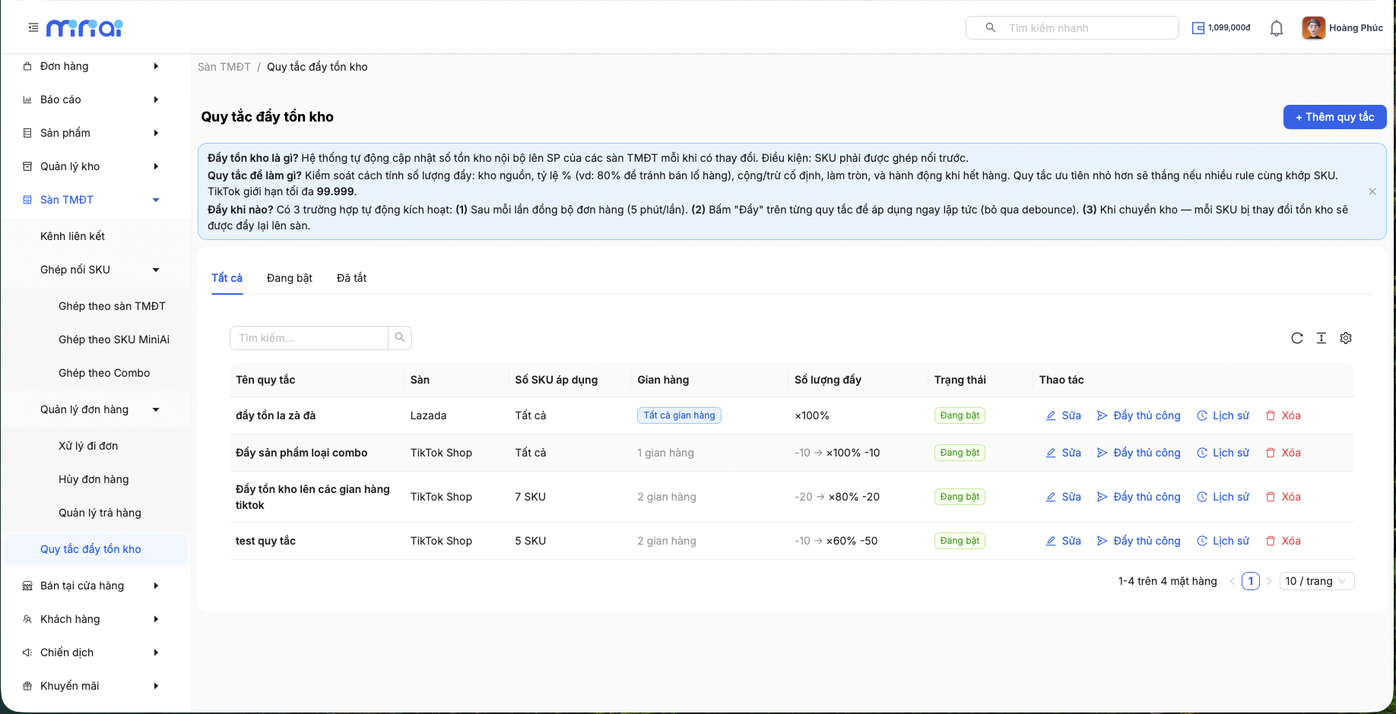Switch to the Đã tắt tab

coord(351,278)
